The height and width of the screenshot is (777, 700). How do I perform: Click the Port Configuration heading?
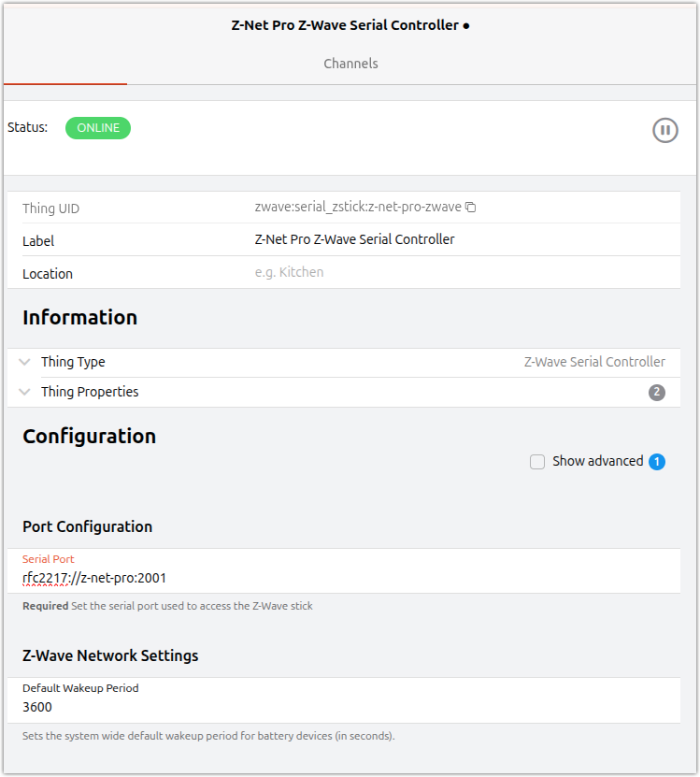[87, 526]
